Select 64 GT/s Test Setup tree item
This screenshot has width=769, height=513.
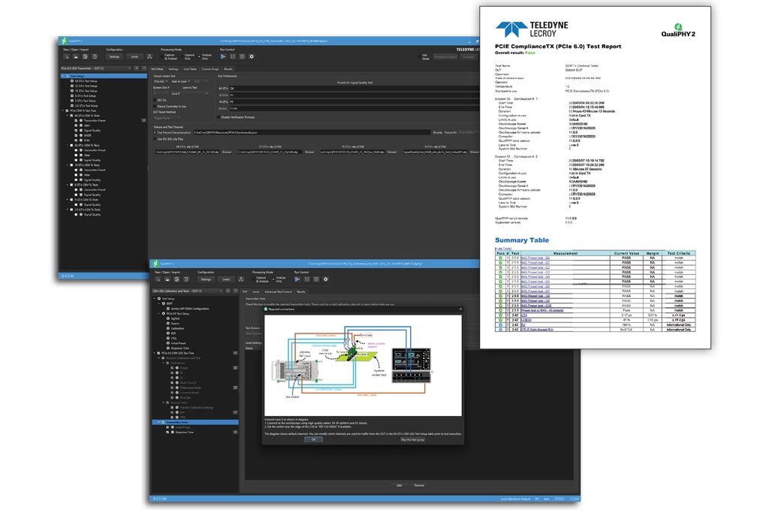point(86,81)
